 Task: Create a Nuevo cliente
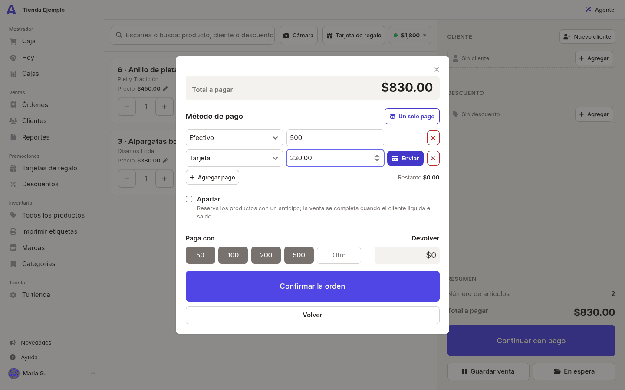coord(587,37)
